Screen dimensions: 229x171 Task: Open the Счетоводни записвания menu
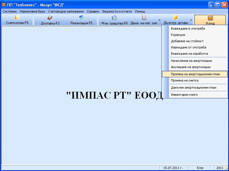click(66, 11)
